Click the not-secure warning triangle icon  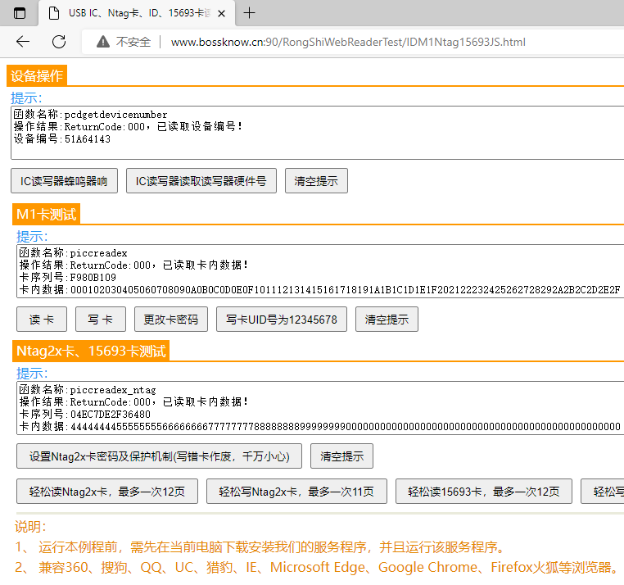pyautogui.click(x=103, y=42)
